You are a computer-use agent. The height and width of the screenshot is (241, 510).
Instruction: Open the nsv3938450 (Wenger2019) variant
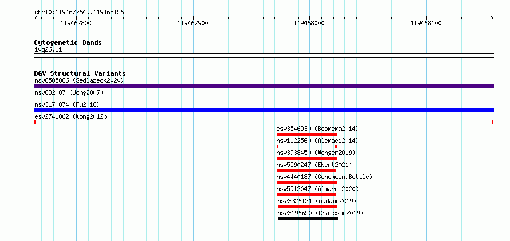pyautogui.click(x=316, y=153)
